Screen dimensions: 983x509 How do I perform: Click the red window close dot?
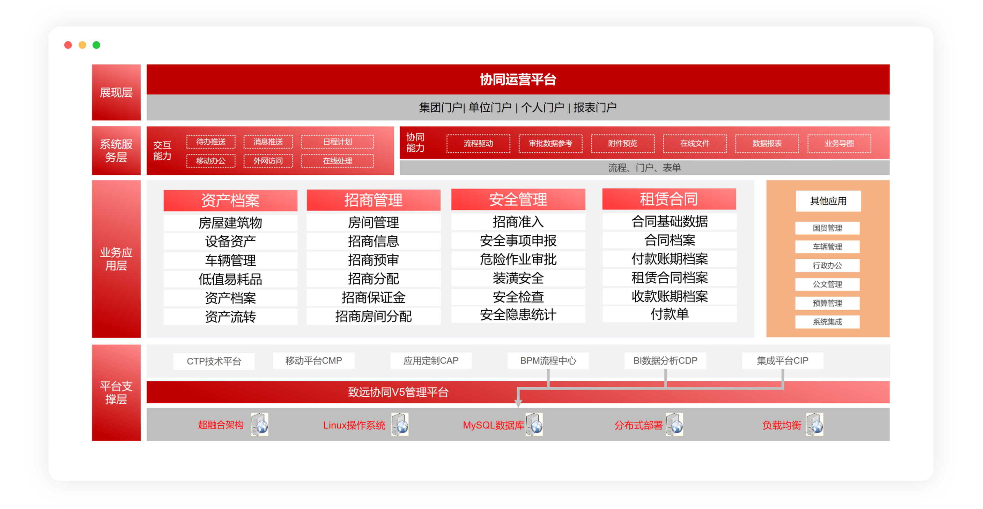[x=68, y=45]
